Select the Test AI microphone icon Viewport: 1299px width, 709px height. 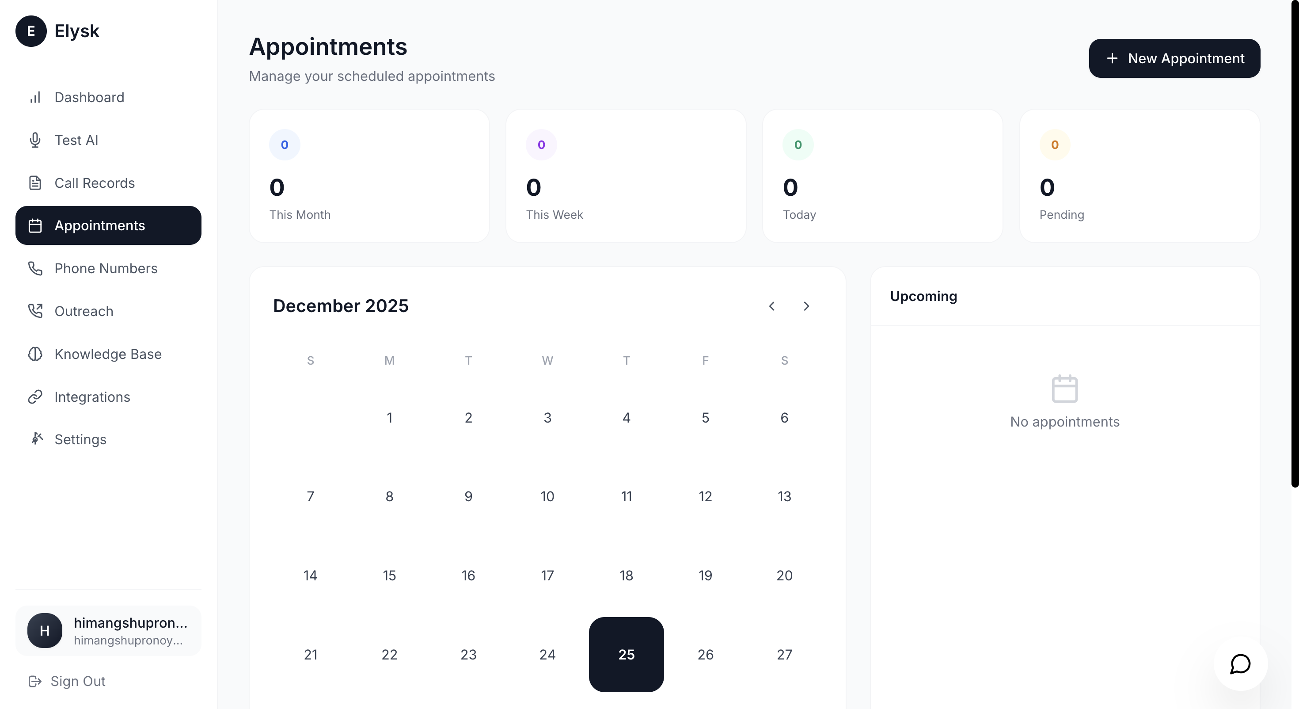pyautogui.click(x=35, y=140)
